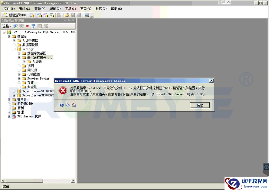Expand the 系统数据库 folder
Screen dimensions: 269x190
point(14,41)
